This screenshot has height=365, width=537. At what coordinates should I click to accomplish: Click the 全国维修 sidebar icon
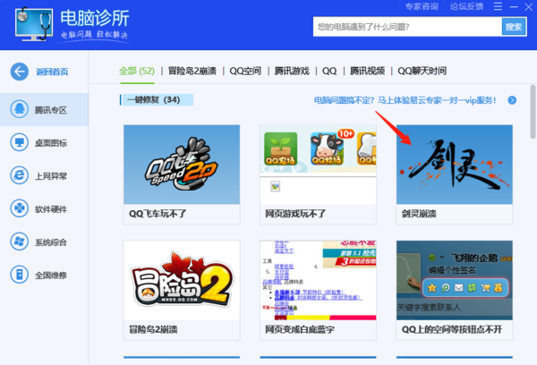tap(19, 275)
